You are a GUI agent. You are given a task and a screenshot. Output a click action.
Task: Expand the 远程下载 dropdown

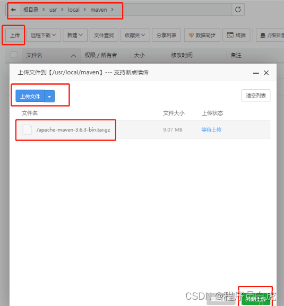click(44, 35)
